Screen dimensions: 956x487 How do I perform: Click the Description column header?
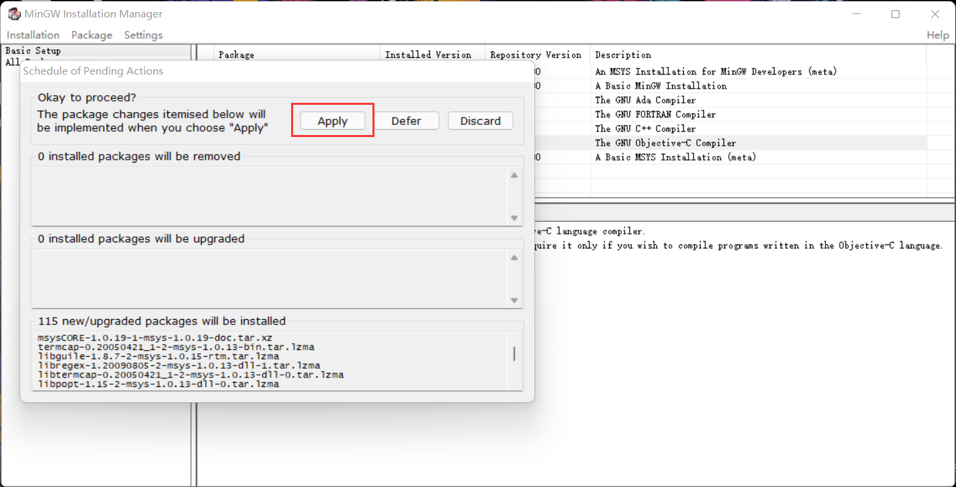click(758, 55)
